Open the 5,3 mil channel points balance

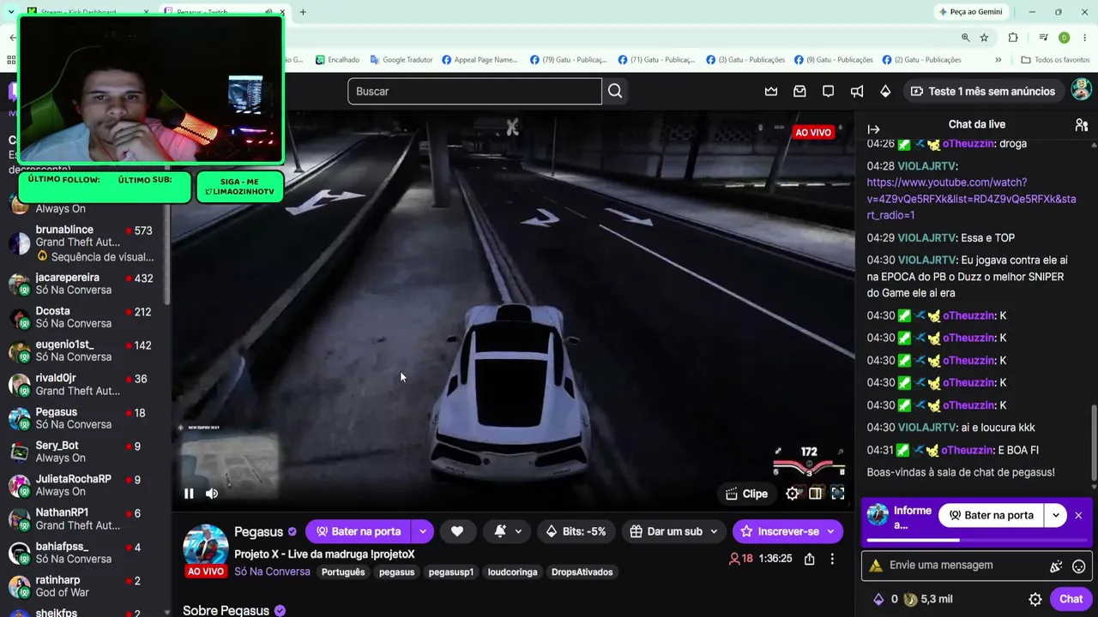click(928, 599)
